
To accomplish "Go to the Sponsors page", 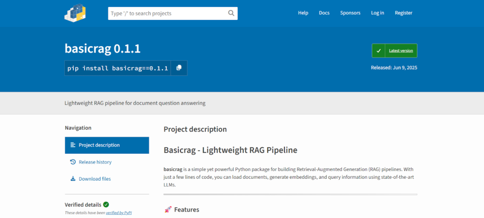I will click(x=350, y=13).
